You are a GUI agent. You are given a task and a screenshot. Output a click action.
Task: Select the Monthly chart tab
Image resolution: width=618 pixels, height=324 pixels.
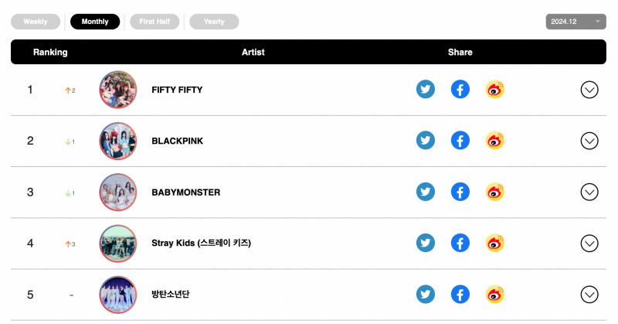point(95,22)
